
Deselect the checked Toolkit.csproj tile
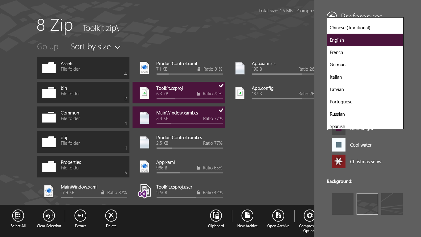[179, 93]
